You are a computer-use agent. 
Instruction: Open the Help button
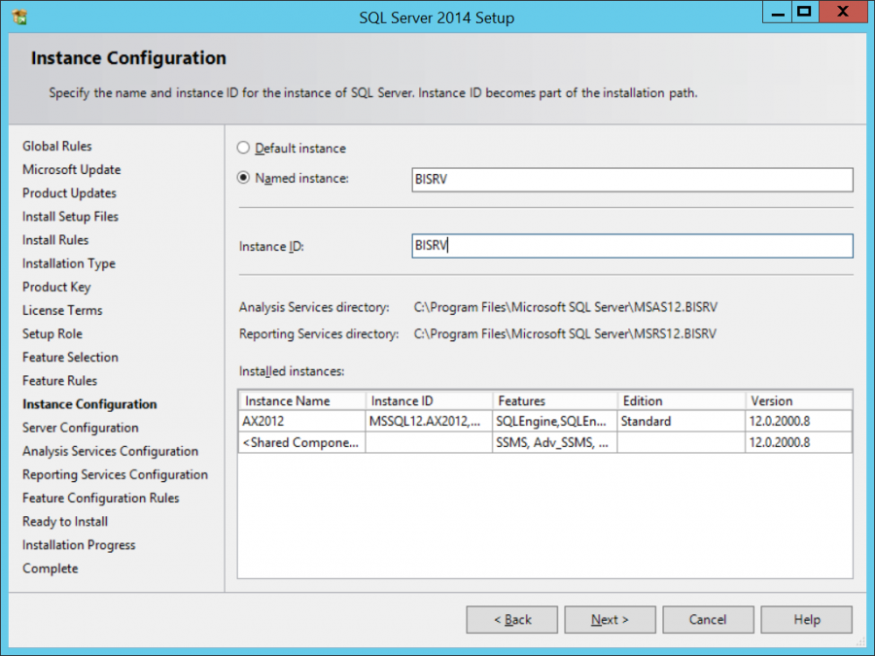[x=806, y=619]
